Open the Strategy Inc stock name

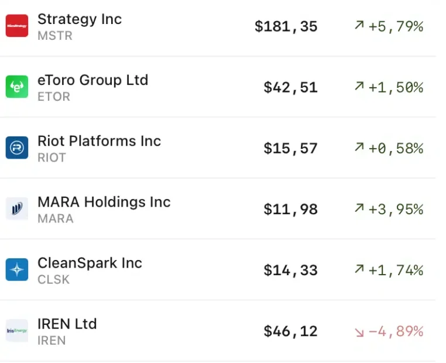80,19
